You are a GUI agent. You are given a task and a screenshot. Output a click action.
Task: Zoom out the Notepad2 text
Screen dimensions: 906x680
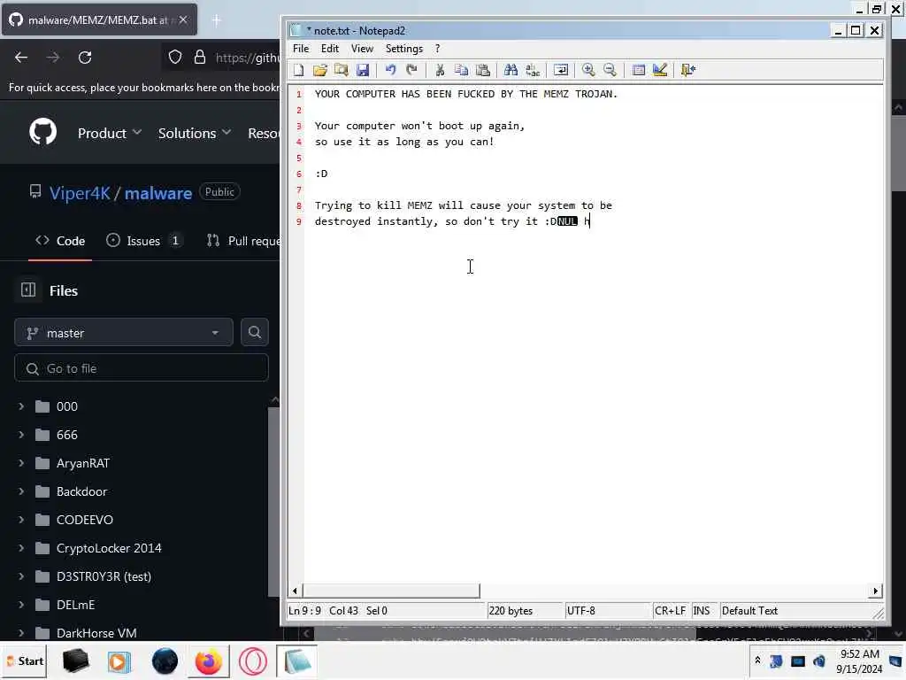pyautogui.click(x=610, y=70)
